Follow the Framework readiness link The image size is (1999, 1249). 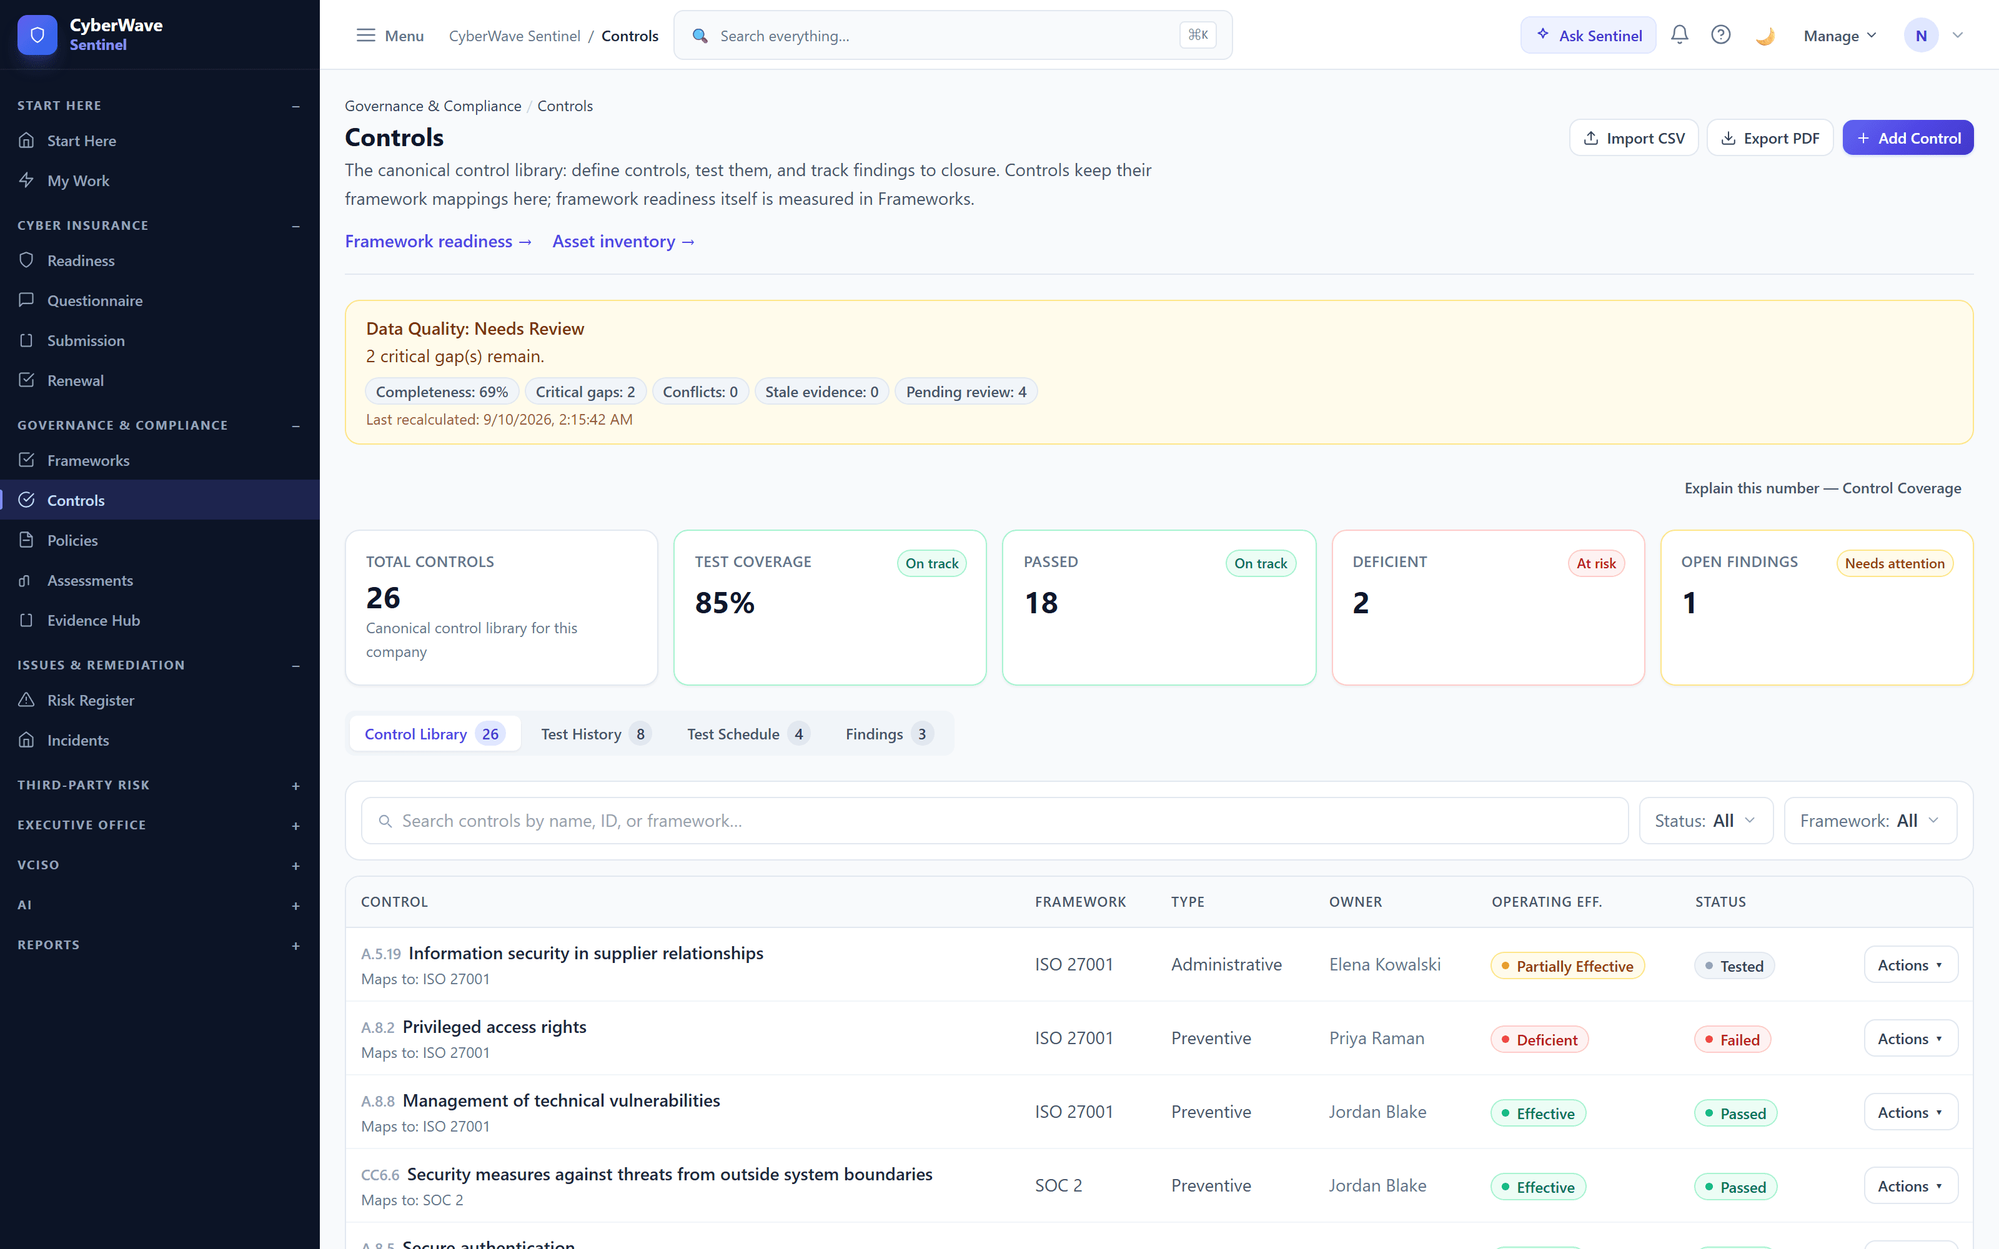[439, 241]
